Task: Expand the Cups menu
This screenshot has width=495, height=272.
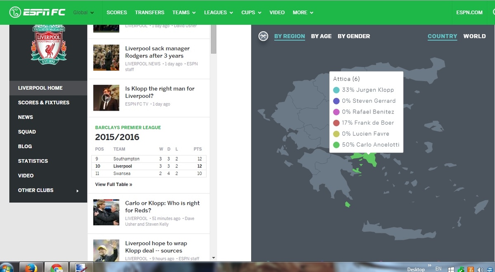Action: tap(251, 12)
